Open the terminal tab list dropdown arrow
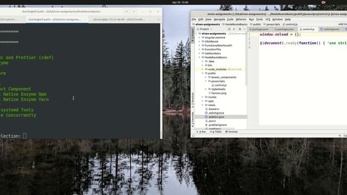The image size is (347, 195). tap(158, 19)
